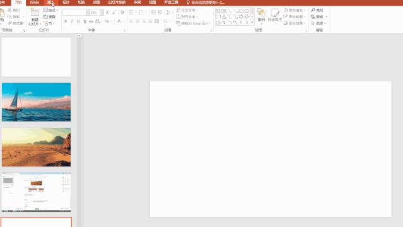Image resolution: width=403 pixels, height=227 pixels.
Task: Open the Design (设计) ribbon tab
Action: (x=66, y=3)
